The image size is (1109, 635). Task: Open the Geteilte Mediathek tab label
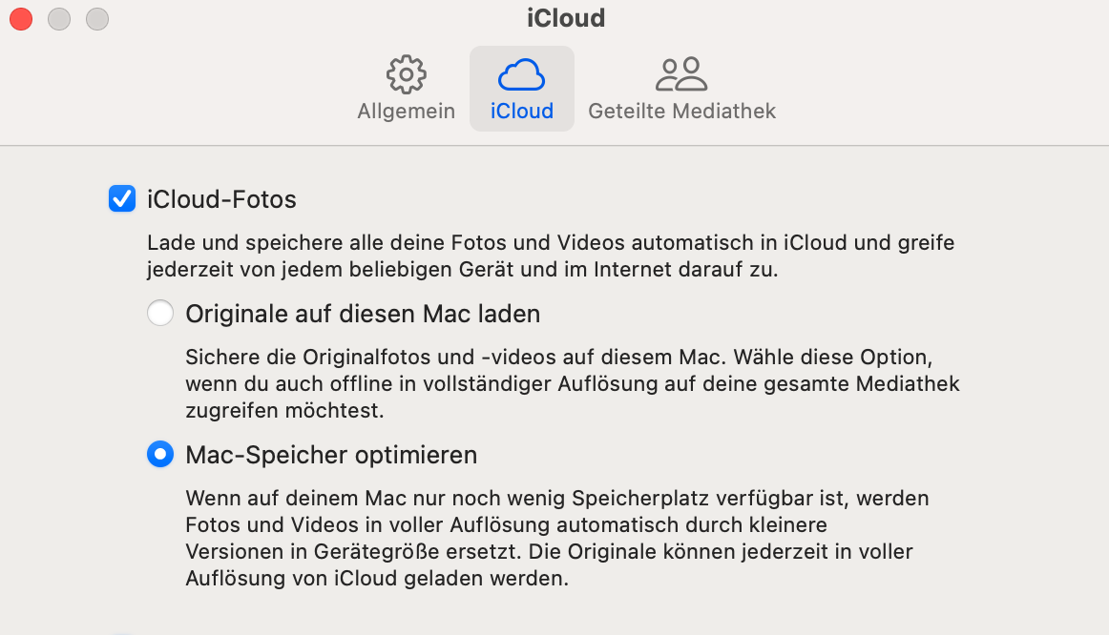681,111
